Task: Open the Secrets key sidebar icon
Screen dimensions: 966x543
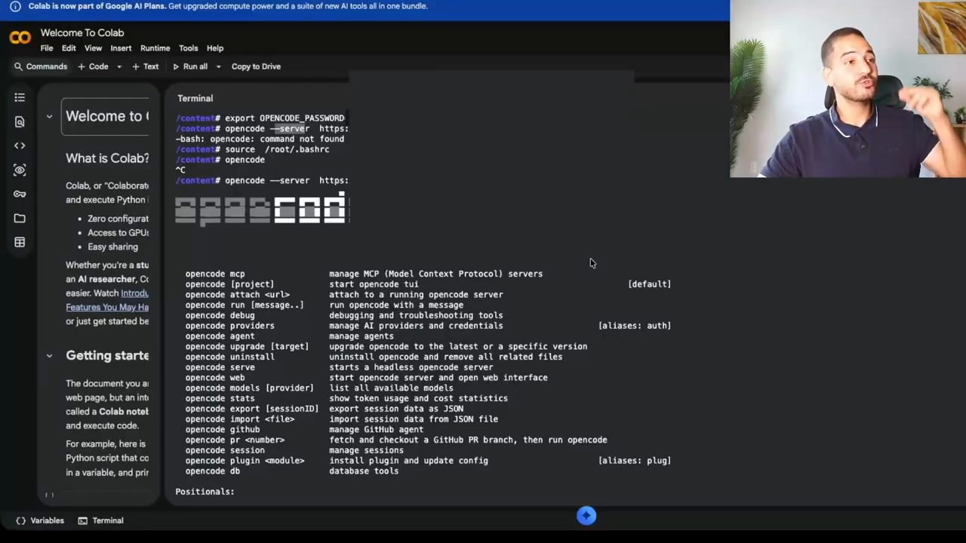Action: pyautogui.click(x=20, y=194)
